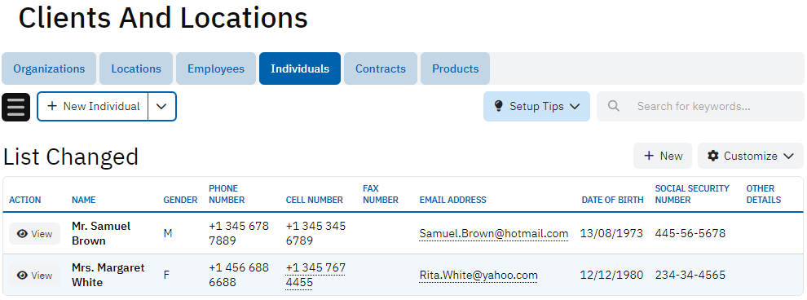The image size is (807, 300).
Task: Expand the New Individual dropdown arrow
Action: (x=161, y=107)
